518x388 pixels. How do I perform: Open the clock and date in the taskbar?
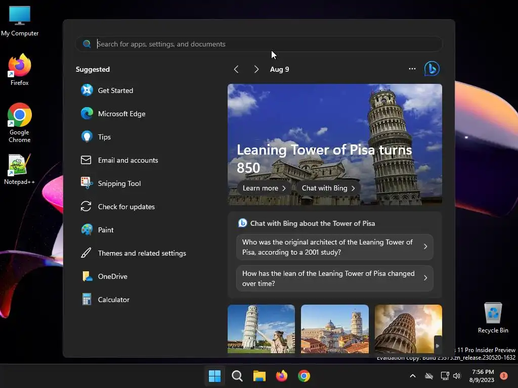[x=482, y=376]
